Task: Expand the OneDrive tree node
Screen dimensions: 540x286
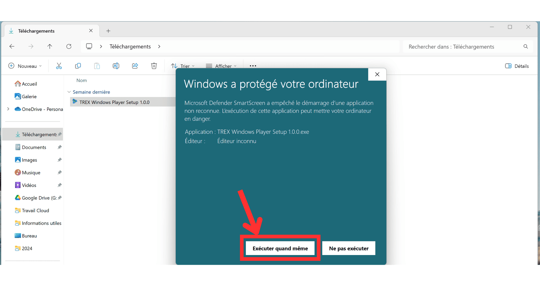Action: point(8,109)
